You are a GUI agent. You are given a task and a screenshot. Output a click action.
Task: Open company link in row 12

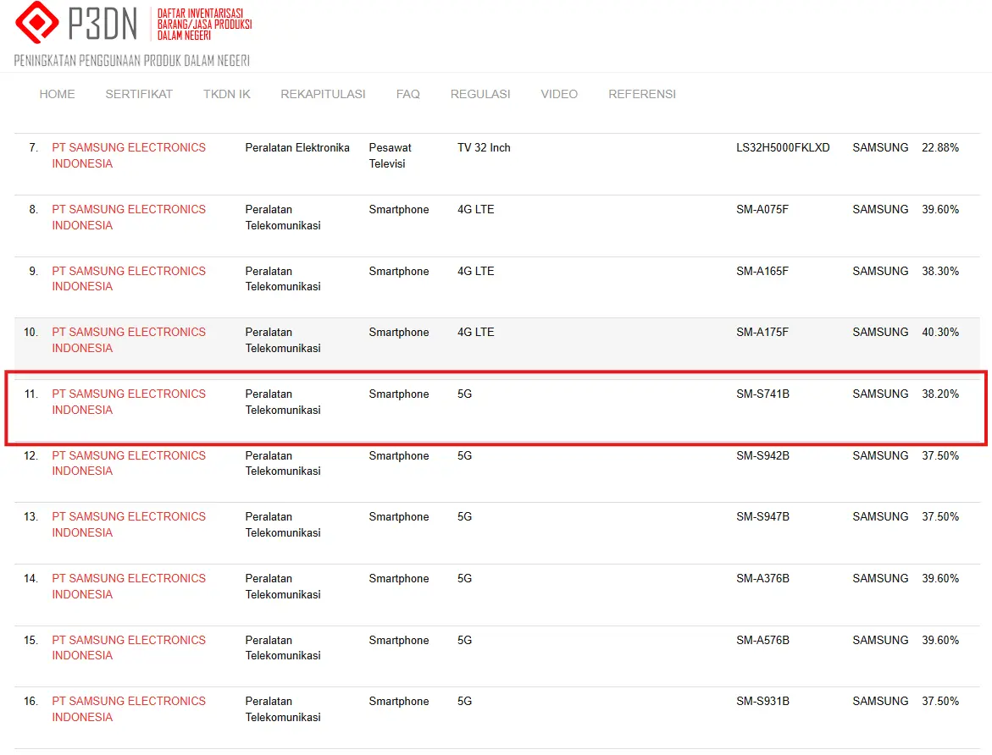[x=129, y=464]
